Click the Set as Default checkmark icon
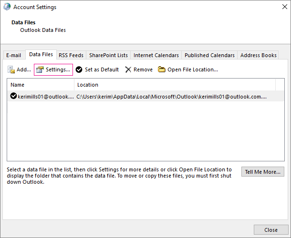Viewport: 291px width, 238px height. point(79,69)
